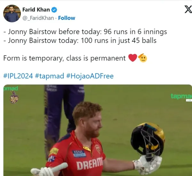Click "Form is temporary, class is permanent" text

coord(64,58)
